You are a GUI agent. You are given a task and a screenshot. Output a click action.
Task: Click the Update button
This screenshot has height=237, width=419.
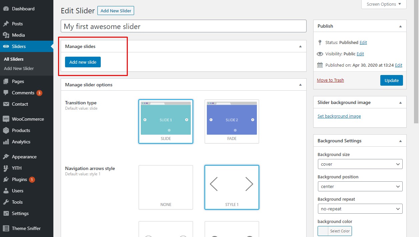pos(391,80)
